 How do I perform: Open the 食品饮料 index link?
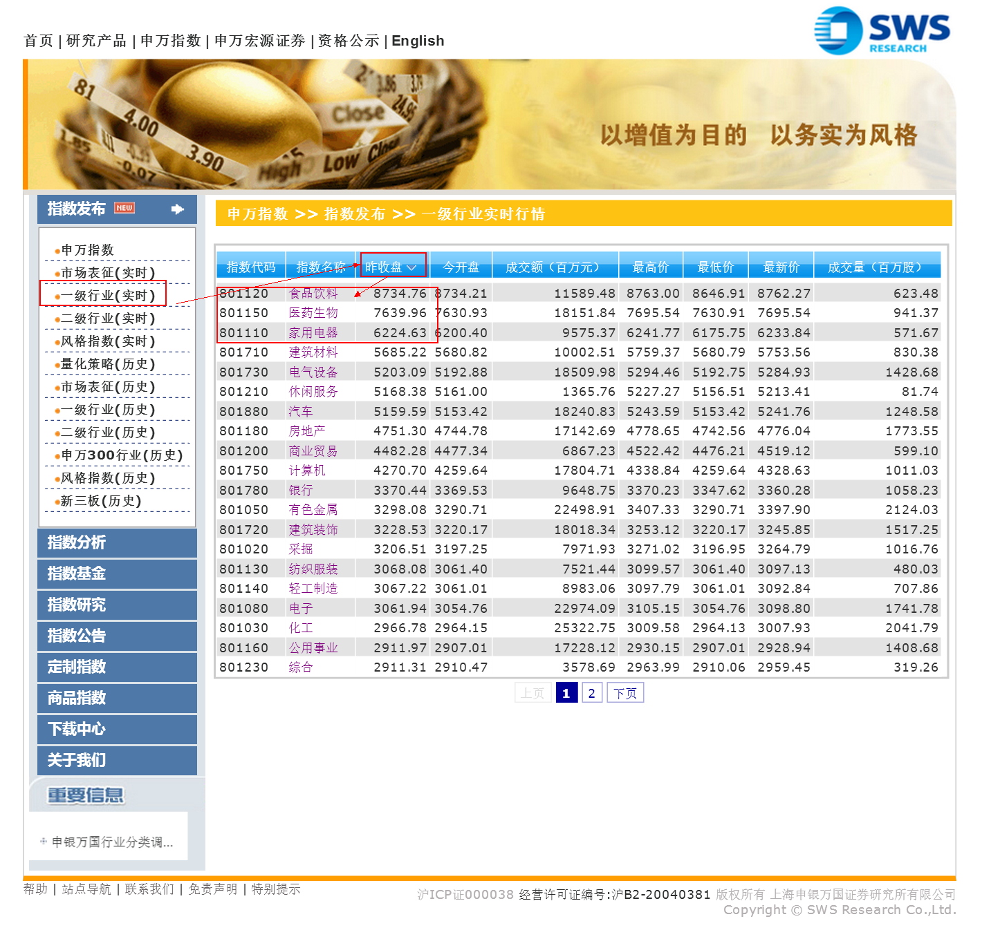(313, 294)
